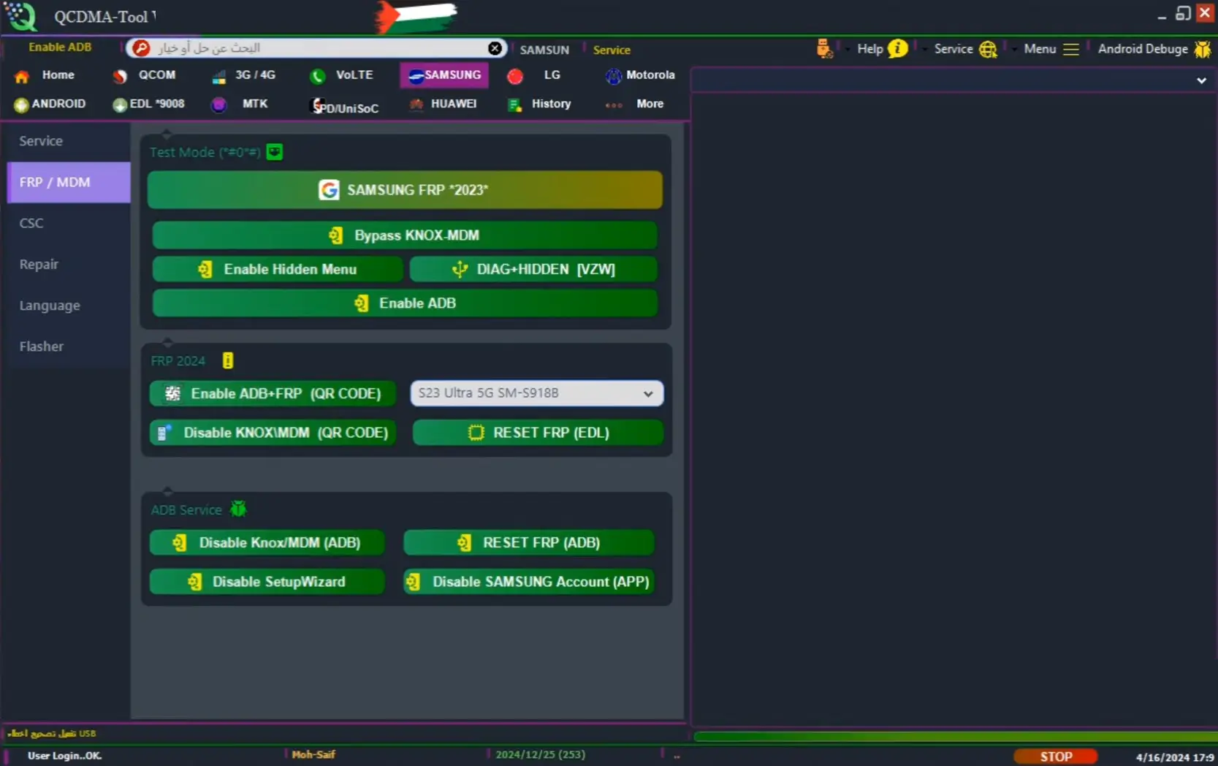Image resolution: width=1218 pixels, height=766 pixels.
Task: Click the Moh-Saif username text
Action: (313, 754)
